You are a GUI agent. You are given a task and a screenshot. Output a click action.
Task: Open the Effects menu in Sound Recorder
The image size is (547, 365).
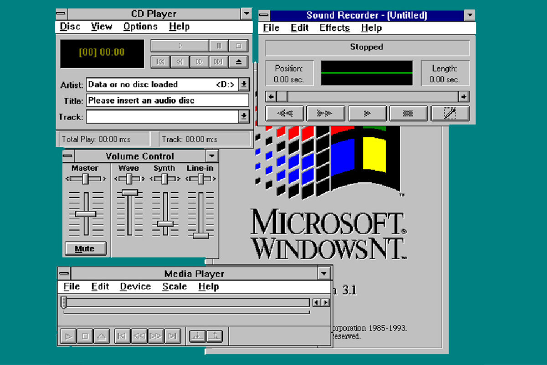[x=335, y=28]
